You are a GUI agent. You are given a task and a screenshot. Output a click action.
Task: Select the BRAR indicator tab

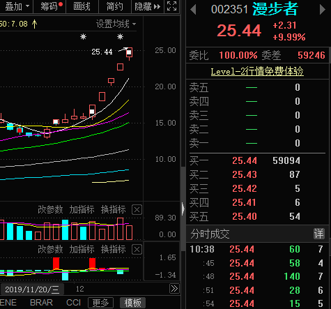41,303
